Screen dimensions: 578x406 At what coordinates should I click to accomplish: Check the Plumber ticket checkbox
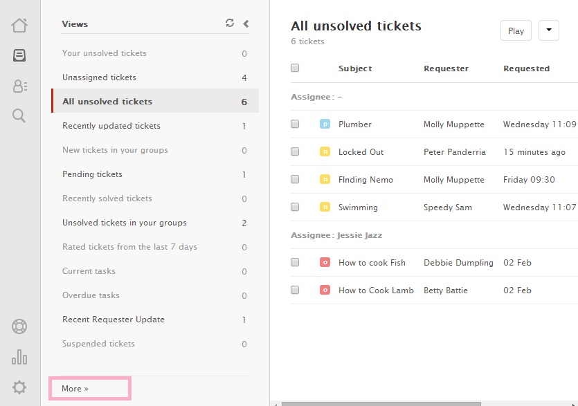pyautogui.click(x=295, y=124)
